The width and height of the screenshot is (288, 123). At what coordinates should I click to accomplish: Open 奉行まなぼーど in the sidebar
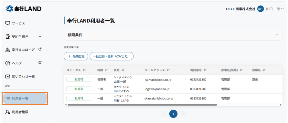click(23, 50)
